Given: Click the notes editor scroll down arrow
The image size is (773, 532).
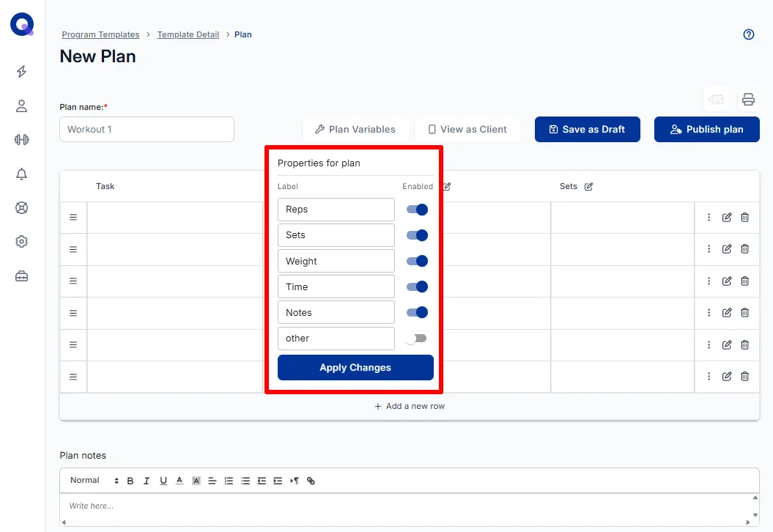Looking at the screenshot, I should click(755, 514).
